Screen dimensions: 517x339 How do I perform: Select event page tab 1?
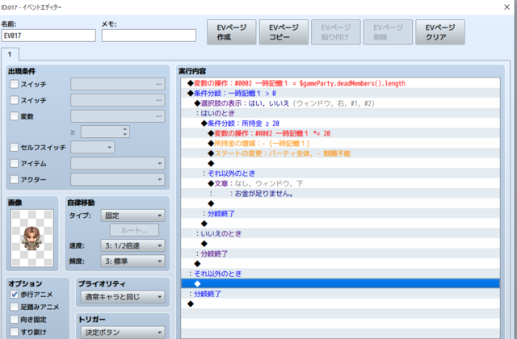pos(10,54)
